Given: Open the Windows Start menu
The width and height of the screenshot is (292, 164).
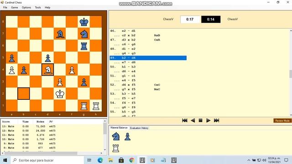Looking at the screenshot, I should click(x=5, y=160).
